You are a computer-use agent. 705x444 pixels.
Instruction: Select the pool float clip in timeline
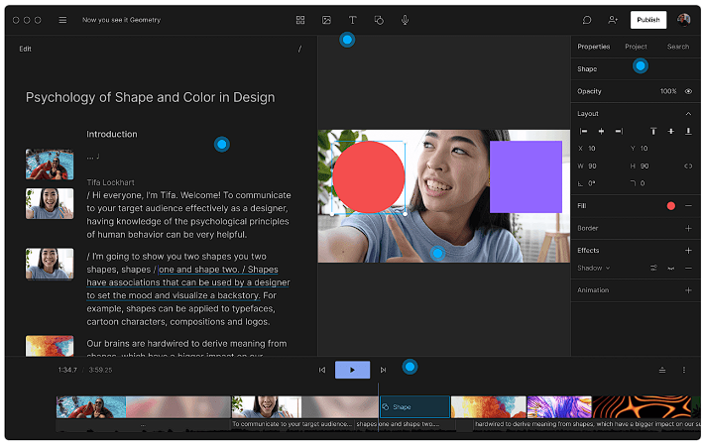tap(91, 406)
